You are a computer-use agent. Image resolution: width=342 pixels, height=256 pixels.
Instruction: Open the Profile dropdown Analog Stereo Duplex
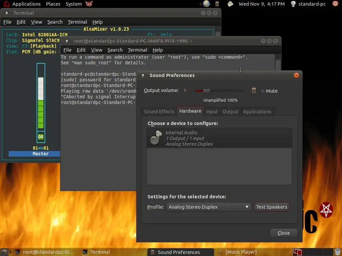pyautogui.click(x=209, y=207)
